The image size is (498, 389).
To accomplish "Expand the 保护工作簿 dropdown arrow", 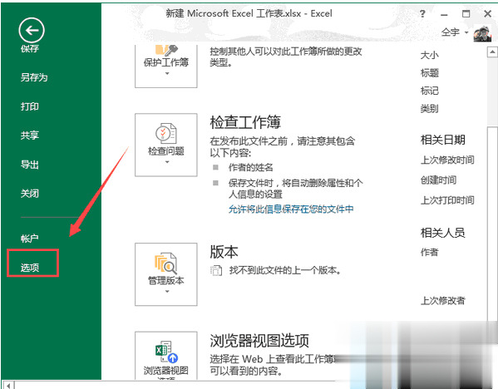I will click(x=167, y=74).
